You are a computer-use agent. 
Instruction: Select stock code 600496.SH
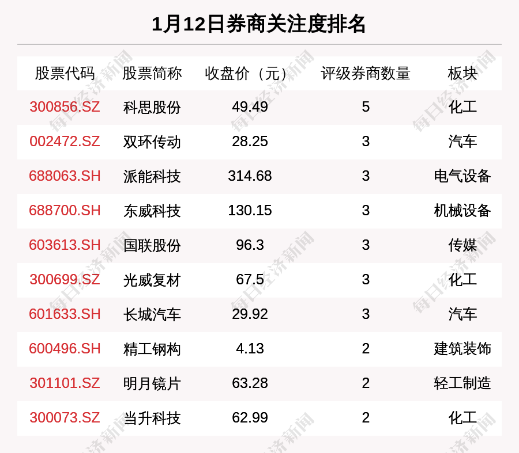[x=65, y=349]
